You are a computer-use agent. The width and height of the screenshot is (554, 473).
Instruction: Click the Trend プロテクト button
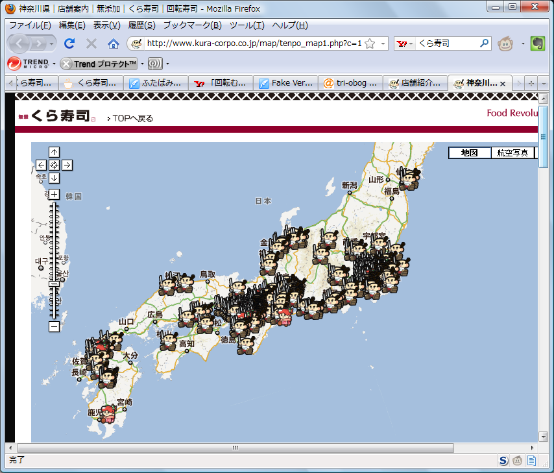[x=99, y=64]
